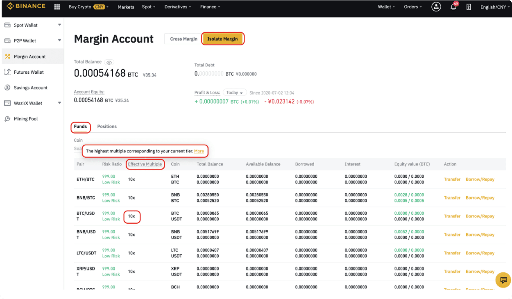Expand the Spot Wallet arrow
512x299 pixels.
tap(59, 25)
